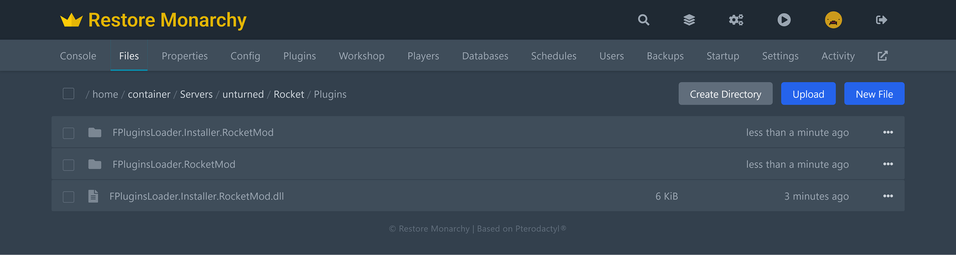This screenshot has height=255, width=956.
Task: Go to the Config tab
Action: pos(245,56)
